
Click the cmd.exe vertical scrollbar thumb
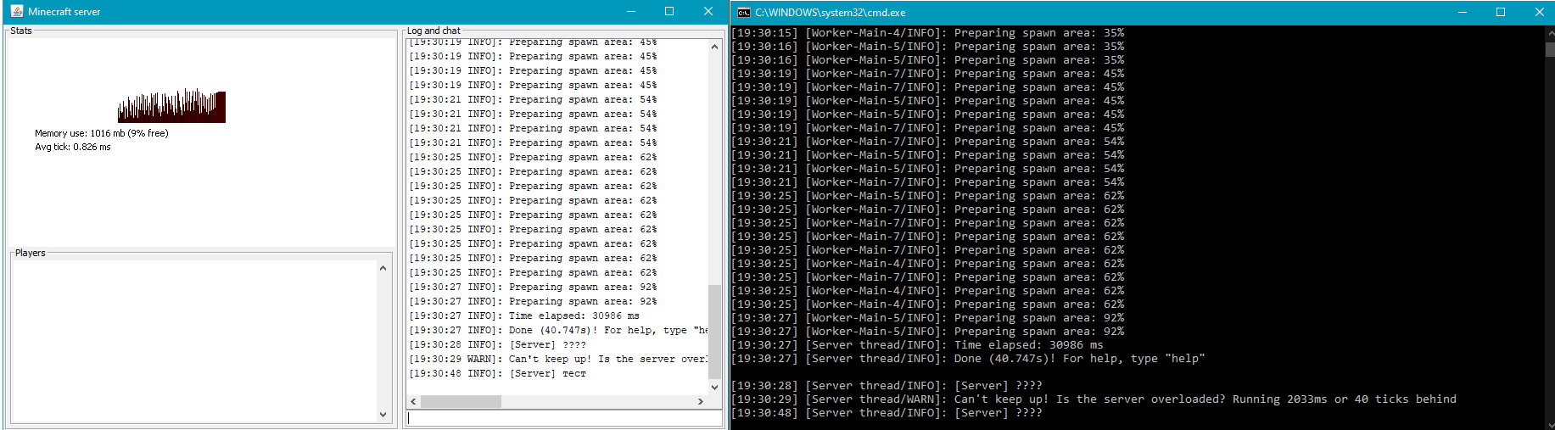point(1549,49)
